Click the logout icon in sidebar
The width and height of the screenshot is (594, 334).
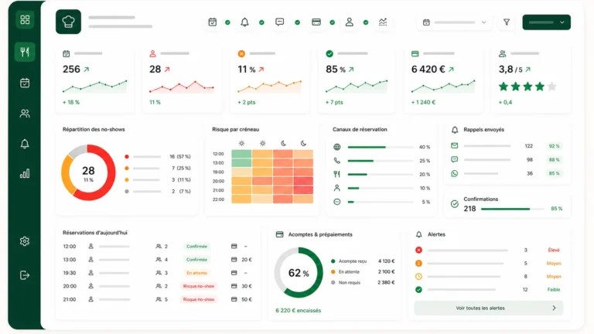(25, 275)
